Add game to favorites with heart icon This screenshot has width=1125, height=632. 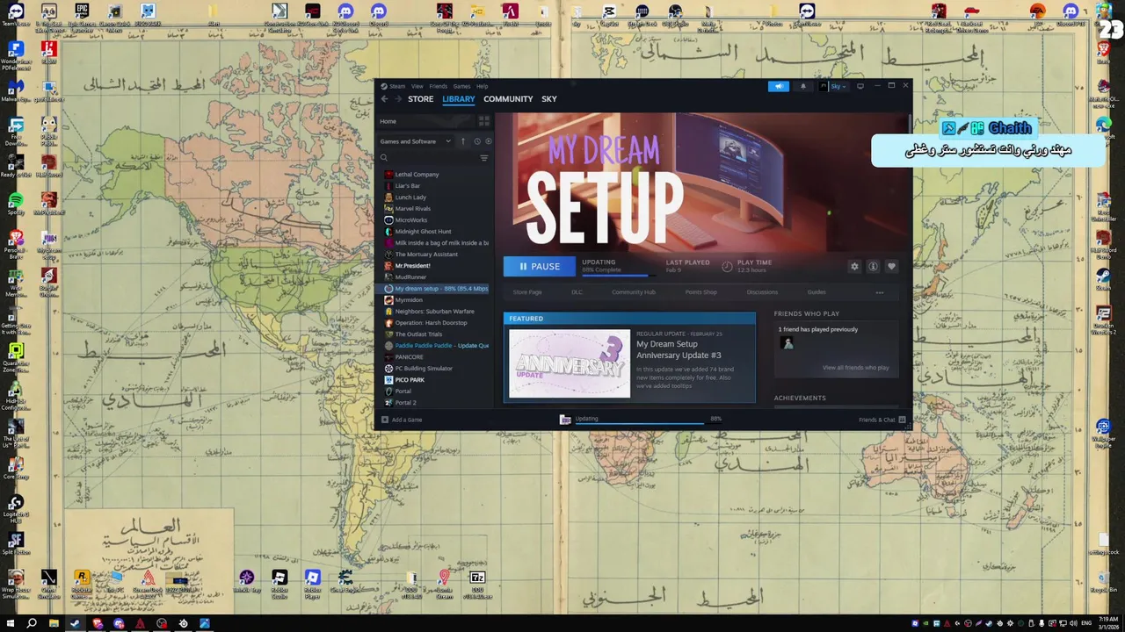coord(891,266)
